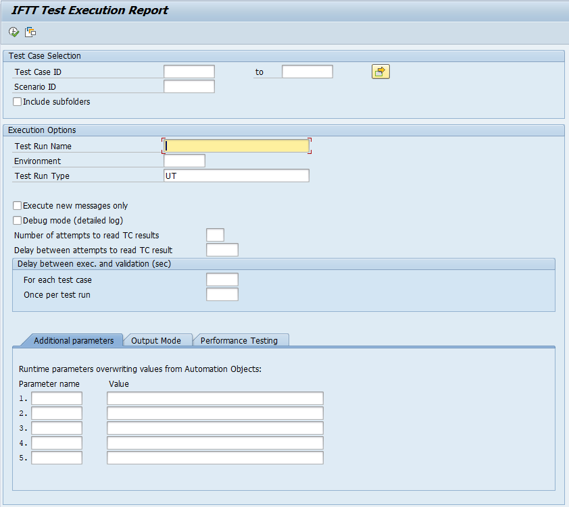Select the Additional parameters tab
Screen dimensions: 569x507
pyautogui.click(x=74, y=341)
